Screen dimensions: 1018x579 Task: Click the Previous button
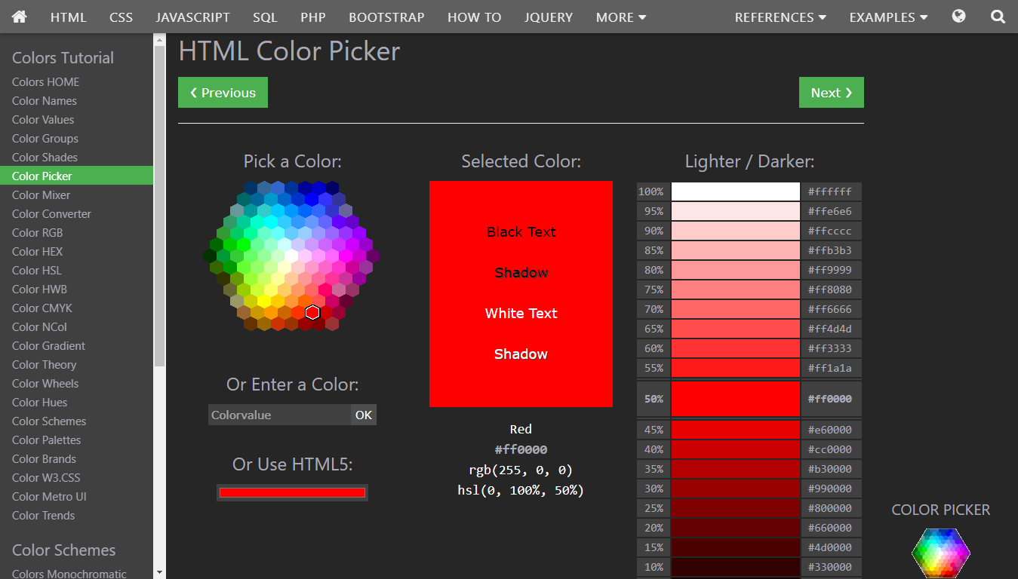[223, 92]
